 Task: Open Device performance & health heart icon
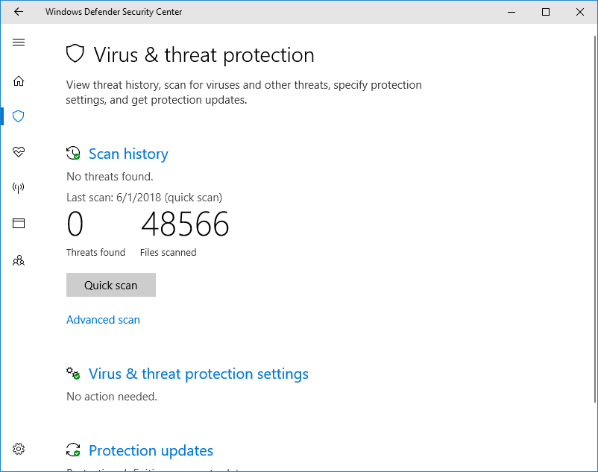point(18,152)
